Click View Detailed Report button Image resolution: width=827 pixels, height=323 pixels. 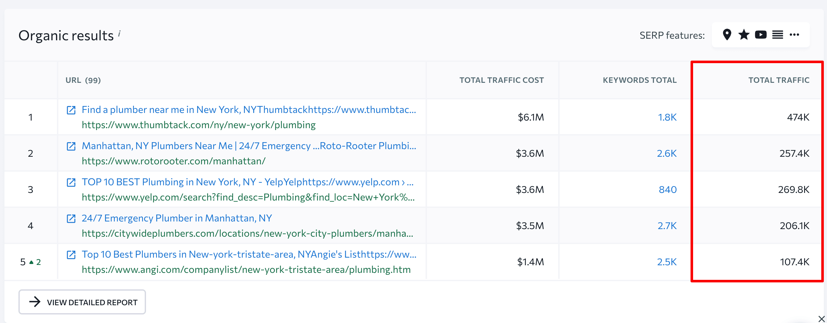(x=82, y=302)
